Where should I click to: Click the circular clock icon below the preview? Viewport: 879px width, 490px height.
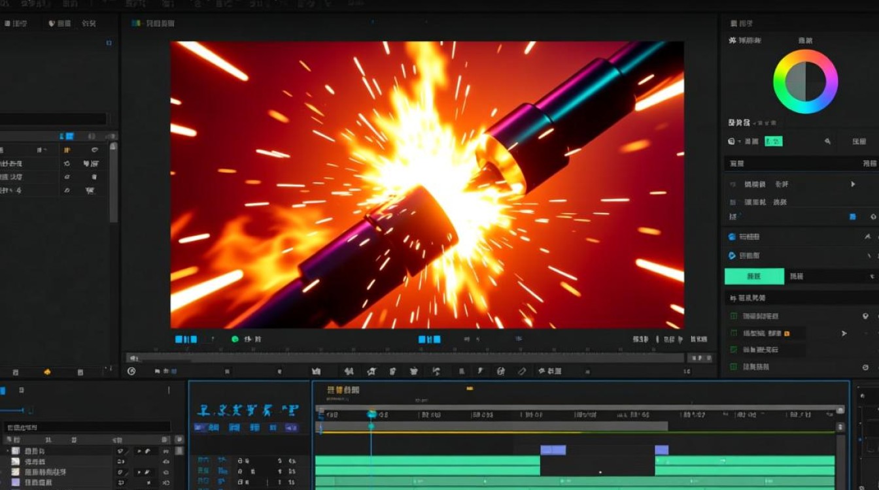click(x=131, y=371)
